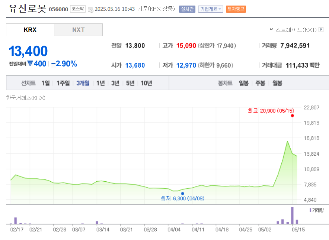Screen dimensions: 329x240
Task: Click the 저가 value 12,970
Action: pyautogui.click(x=186, y=65)
